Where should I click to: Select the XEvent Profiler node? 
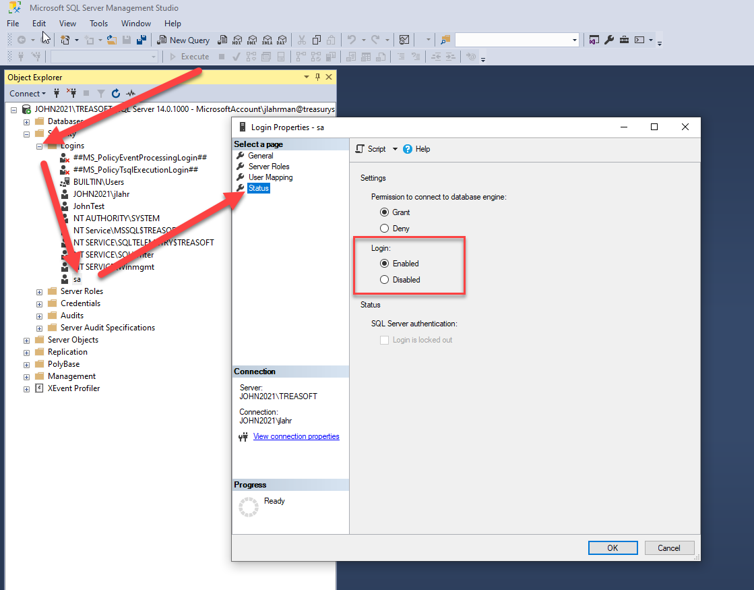pyautogui.click(x=73, y=388)
